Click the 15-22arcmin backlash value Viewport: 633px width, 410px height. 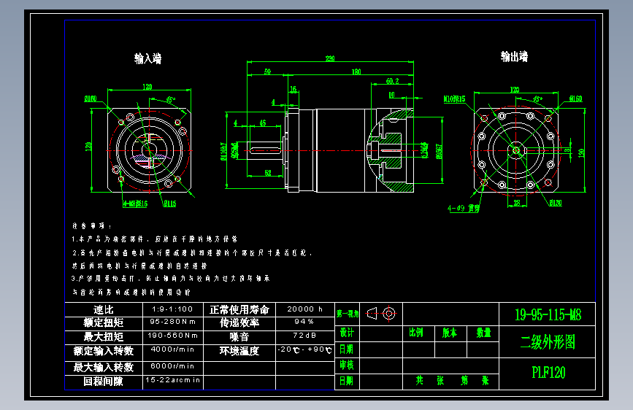tap(173, 380)
